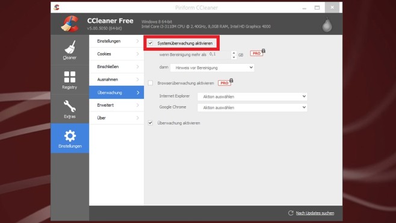Open the Registry section
Viewport: 396px width, 223px height.
[x=70, y=80]
